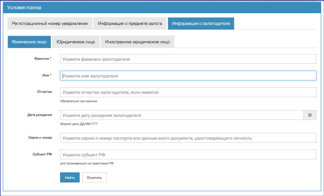The image size is (324, 196).
Task: Choose the Физическое лицо sub-tab
Action: pyautogui.click(x=29, y=42)
